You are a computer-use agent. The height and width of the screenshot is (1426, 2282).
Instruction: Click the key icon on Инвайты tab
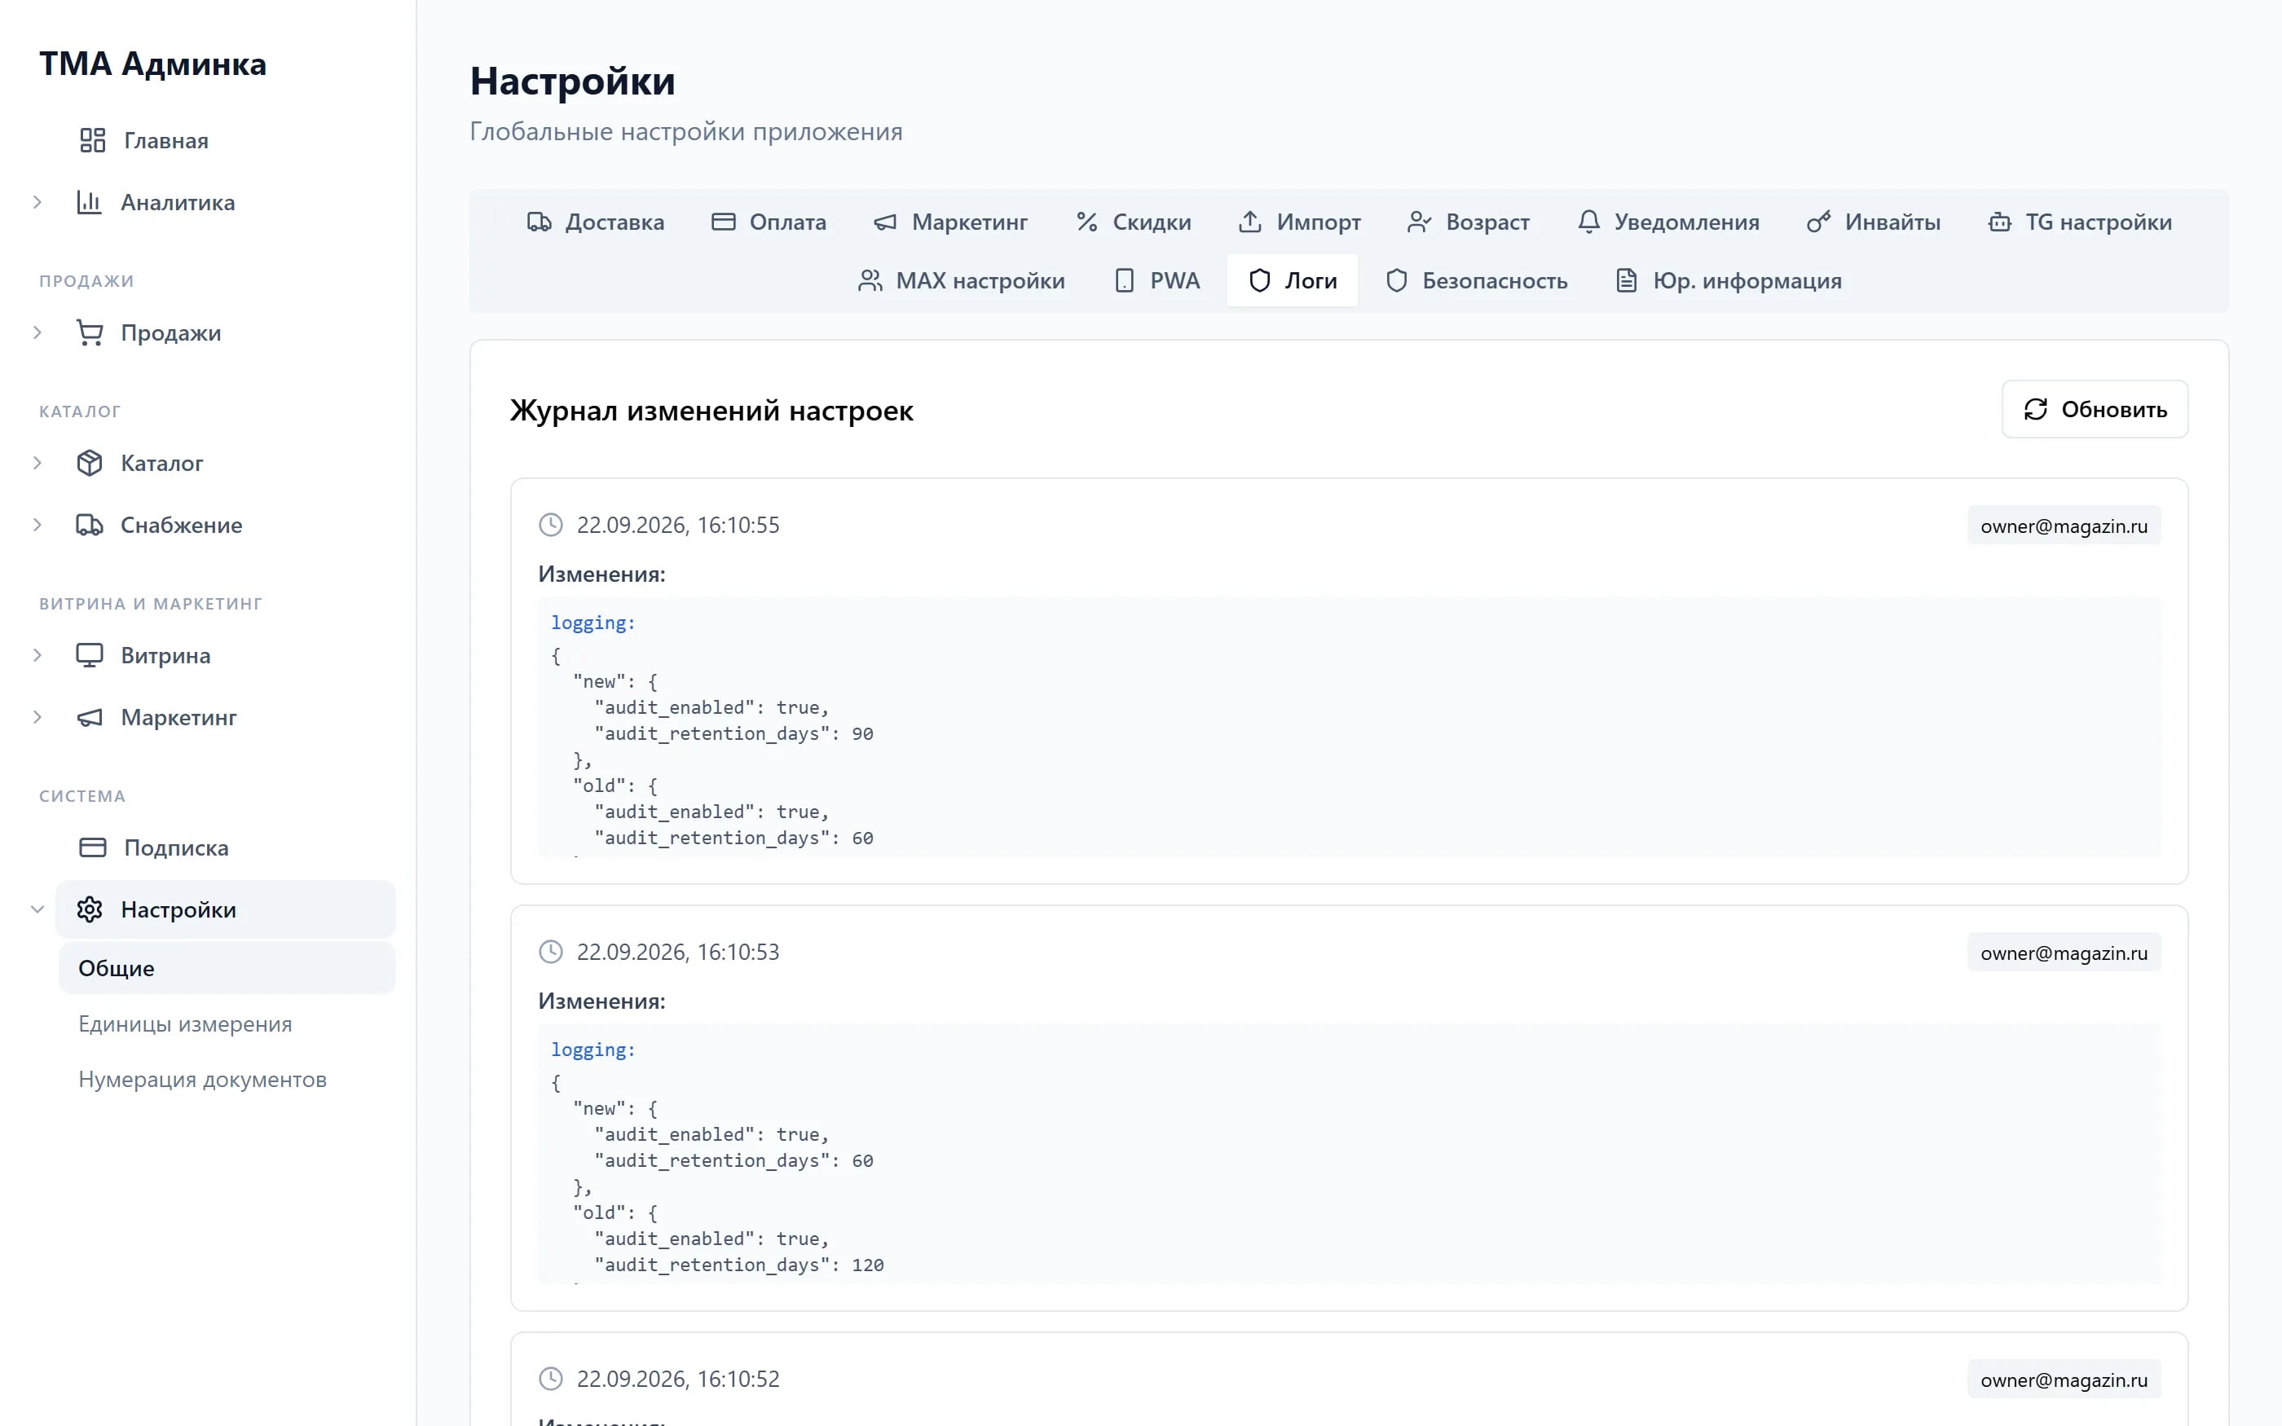[1818, 222]
